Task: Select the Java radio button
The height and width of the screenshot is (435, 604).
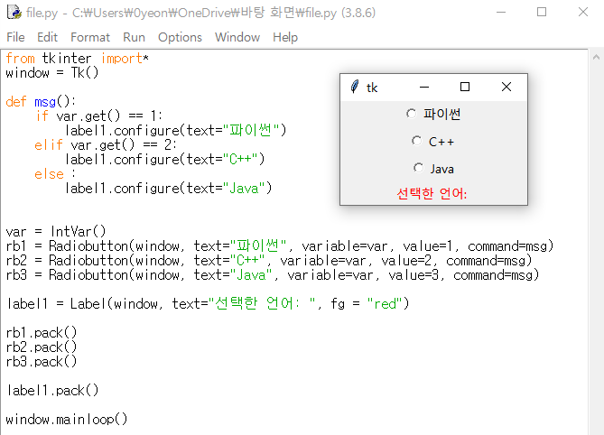Action: [x=418, y=168]
